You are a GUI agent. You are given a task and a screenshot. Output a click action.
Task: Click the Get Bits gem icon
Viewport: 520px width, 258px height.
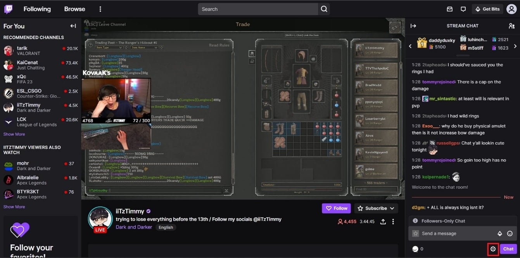tap(478, 9)
